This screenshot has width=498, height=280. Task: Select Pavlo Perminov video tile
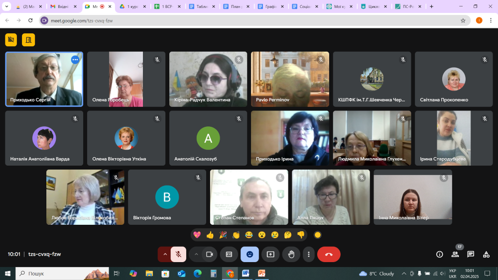pos(290,79)
